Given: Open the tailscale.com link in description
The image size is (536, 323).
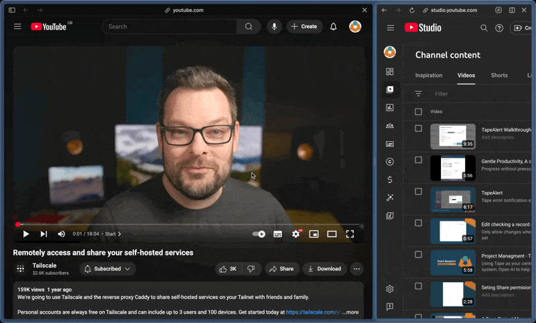Looking at the screenshot, I should point(313,312).
